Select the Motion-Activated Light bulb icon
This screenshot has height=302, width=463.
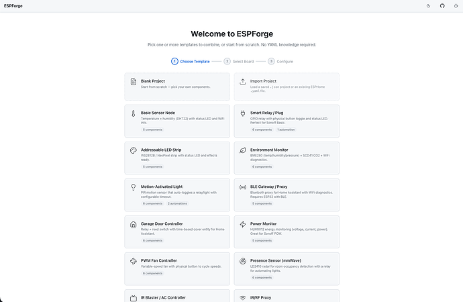pos(134,187)
